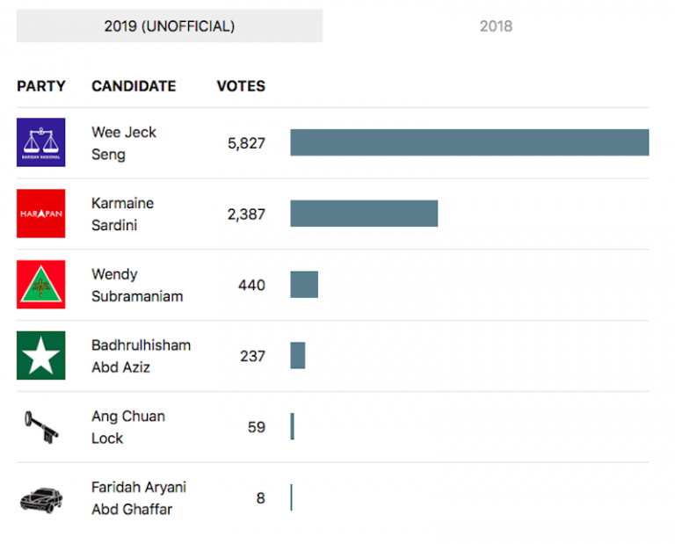The image size is (675, 544).
Task: Click the red Harapan party logo
Action: 40,214
